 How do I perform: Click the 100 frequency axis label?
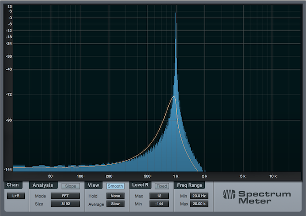(x=80, y=176)
